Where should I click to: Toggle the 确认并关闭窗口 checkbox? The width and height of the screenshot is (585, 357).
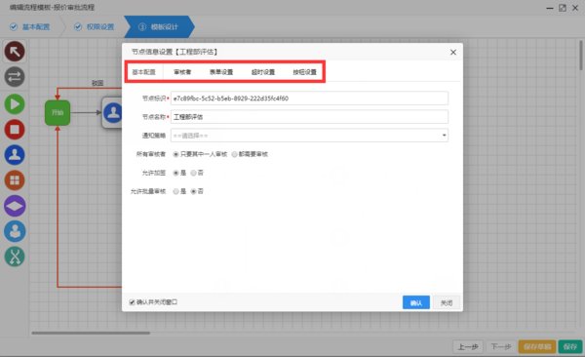click(x=132, y=302)
